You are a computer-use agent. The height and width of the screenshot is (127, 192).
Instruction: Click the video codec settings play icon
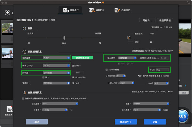(x=24, y=52)
